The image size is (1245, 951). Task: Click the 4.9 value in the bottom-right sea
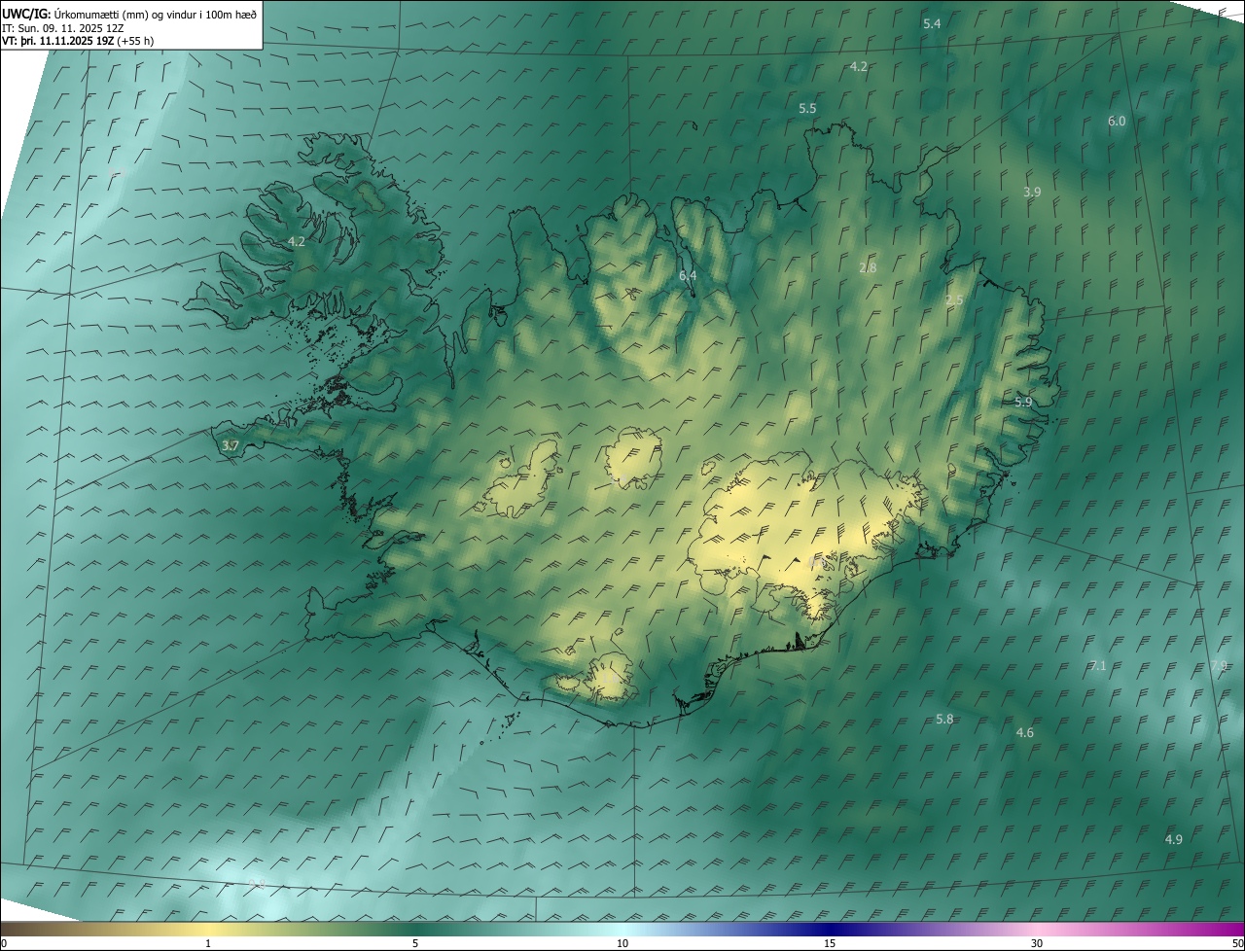(x=1173, y=840)
